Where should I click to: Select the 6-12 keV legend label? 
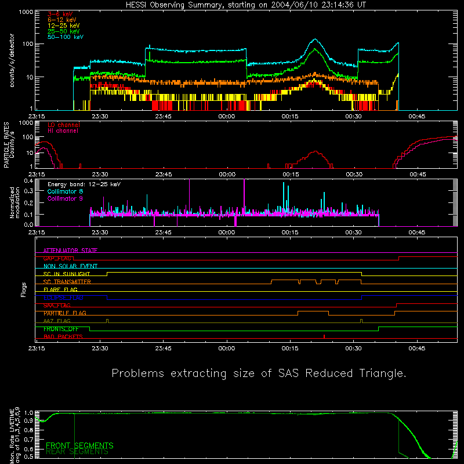[62, 20]
